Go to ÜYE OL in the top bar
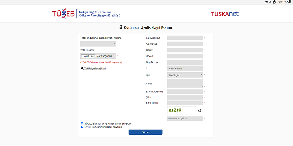The height and width of the screenshot is (146, 293). (x=268, y=2)
